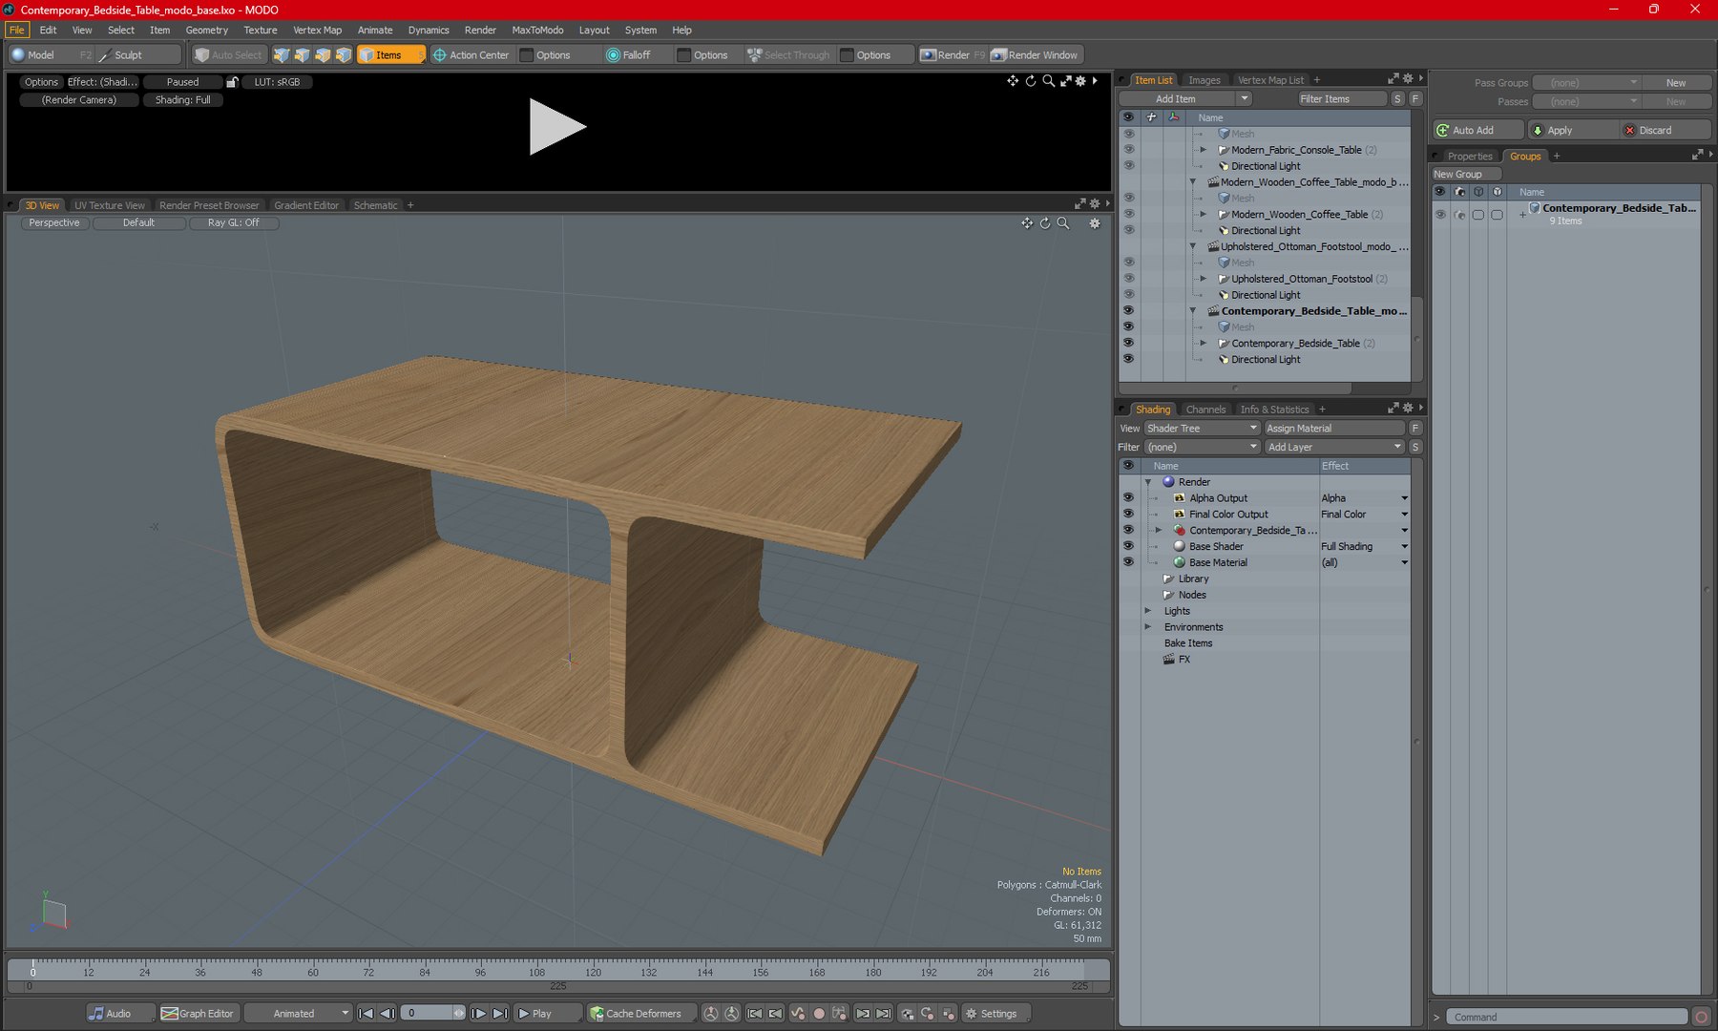Click the record keyframe red circle
Viewport: 1718px width, 1031px height.
[818, 1013]
